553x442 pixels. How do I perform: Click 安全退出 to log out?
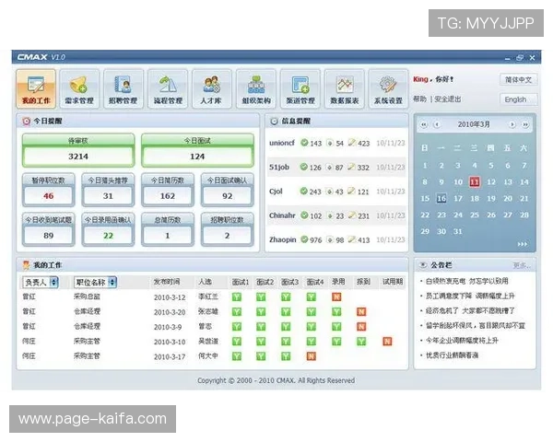click(x=448, y=99)
